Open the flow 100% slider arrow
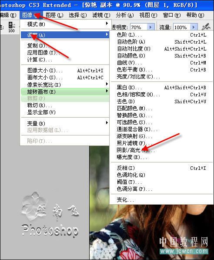The width and height of the screenshot is (214, 260). [x=194, y=27]
